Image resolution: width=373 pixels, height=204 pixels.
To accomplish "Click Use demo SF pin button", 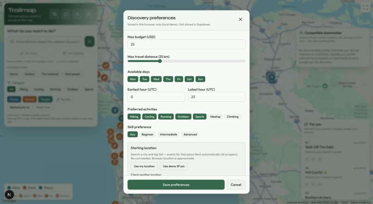I will click(174, 166).
